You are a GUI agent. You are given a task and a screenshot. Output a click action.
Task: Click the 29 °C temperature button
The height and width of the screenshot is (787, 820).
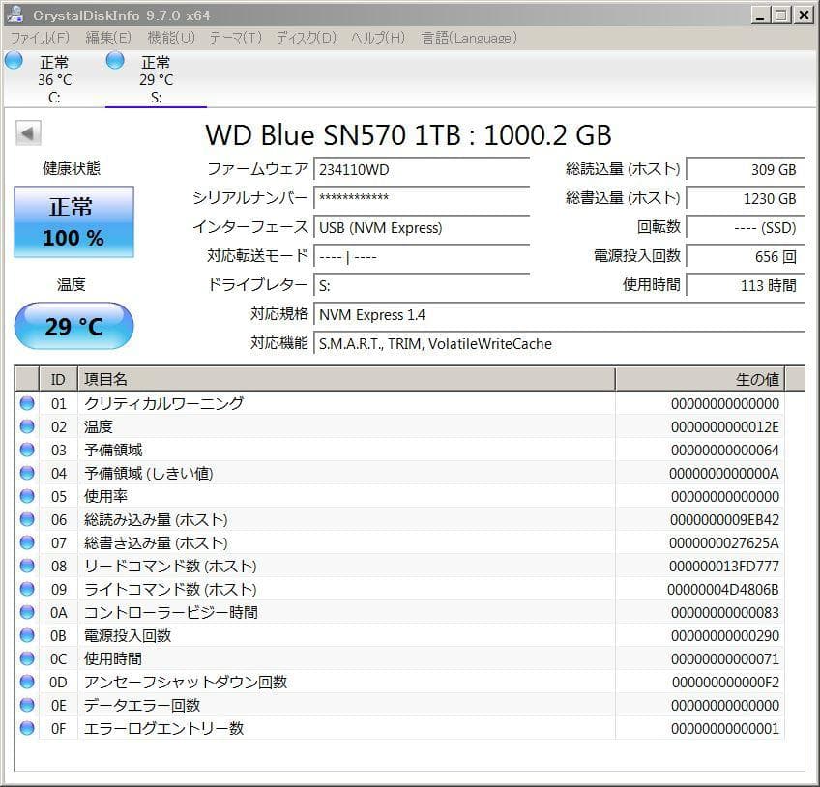pos(73,326)
